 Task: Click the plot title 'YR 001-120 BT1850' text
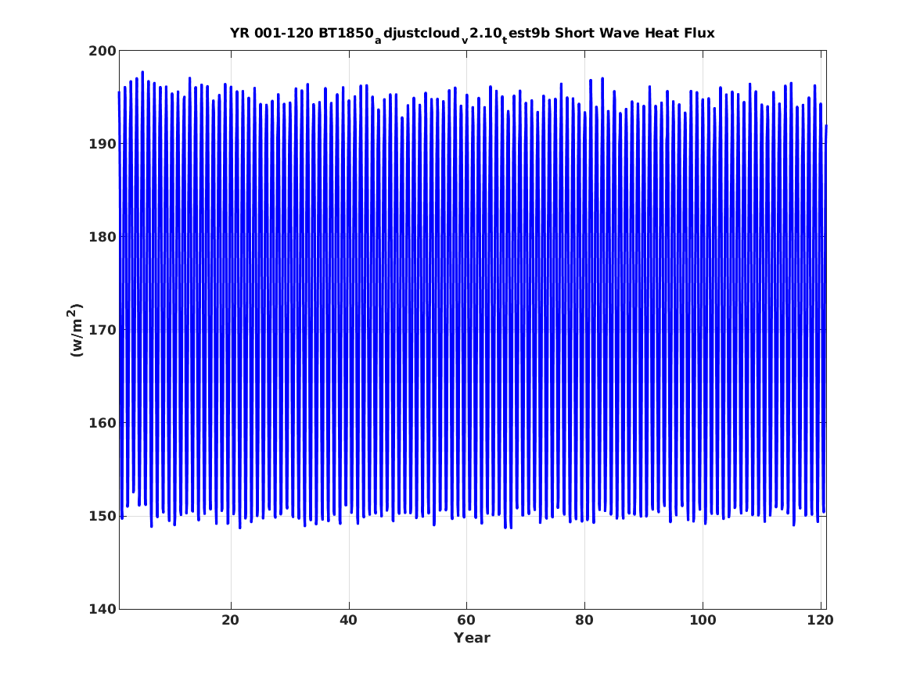(301, 33)
